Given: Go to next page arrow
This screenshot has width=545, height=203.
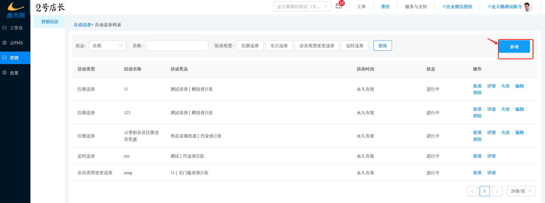Looking at the screenshot, I should pyautogui.click(x=497, y=191).
